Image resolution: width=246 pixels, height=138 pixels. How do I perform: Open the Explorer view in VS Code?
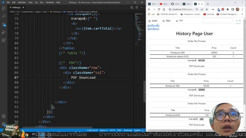3,8
